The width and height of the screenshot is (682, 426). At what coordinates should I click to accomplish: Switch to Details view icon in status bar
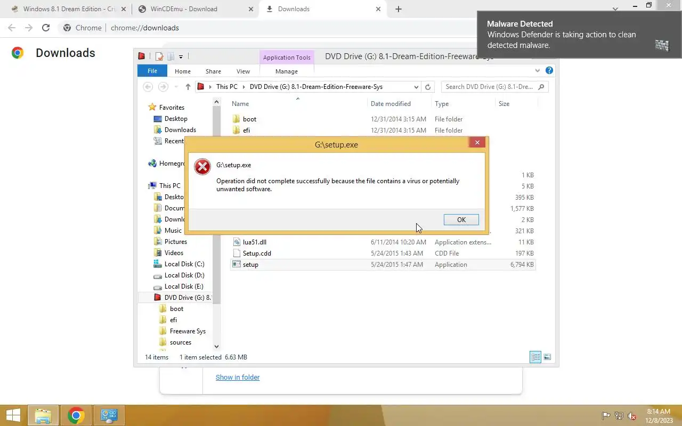535,357
